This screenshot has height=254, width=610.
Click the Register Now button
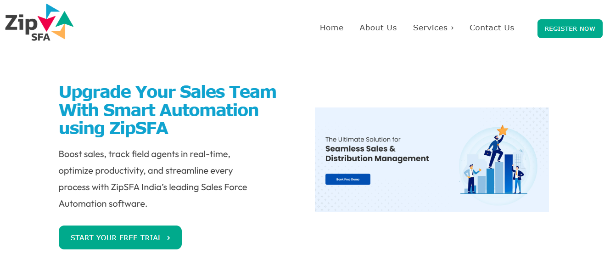pos(570,28)
